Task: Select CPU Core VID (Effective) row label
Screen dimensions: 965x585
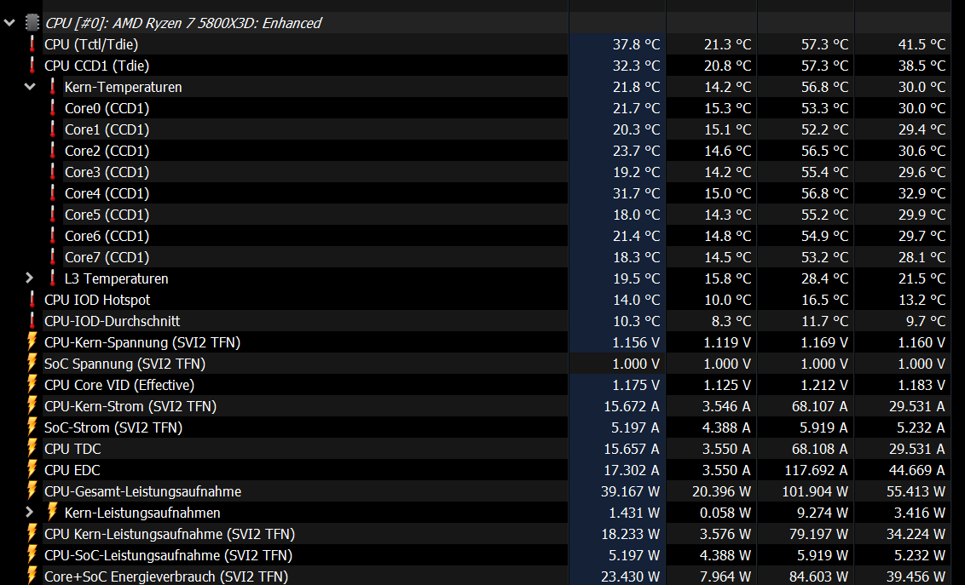Action: pyautogui.click(x=119, y=385)
